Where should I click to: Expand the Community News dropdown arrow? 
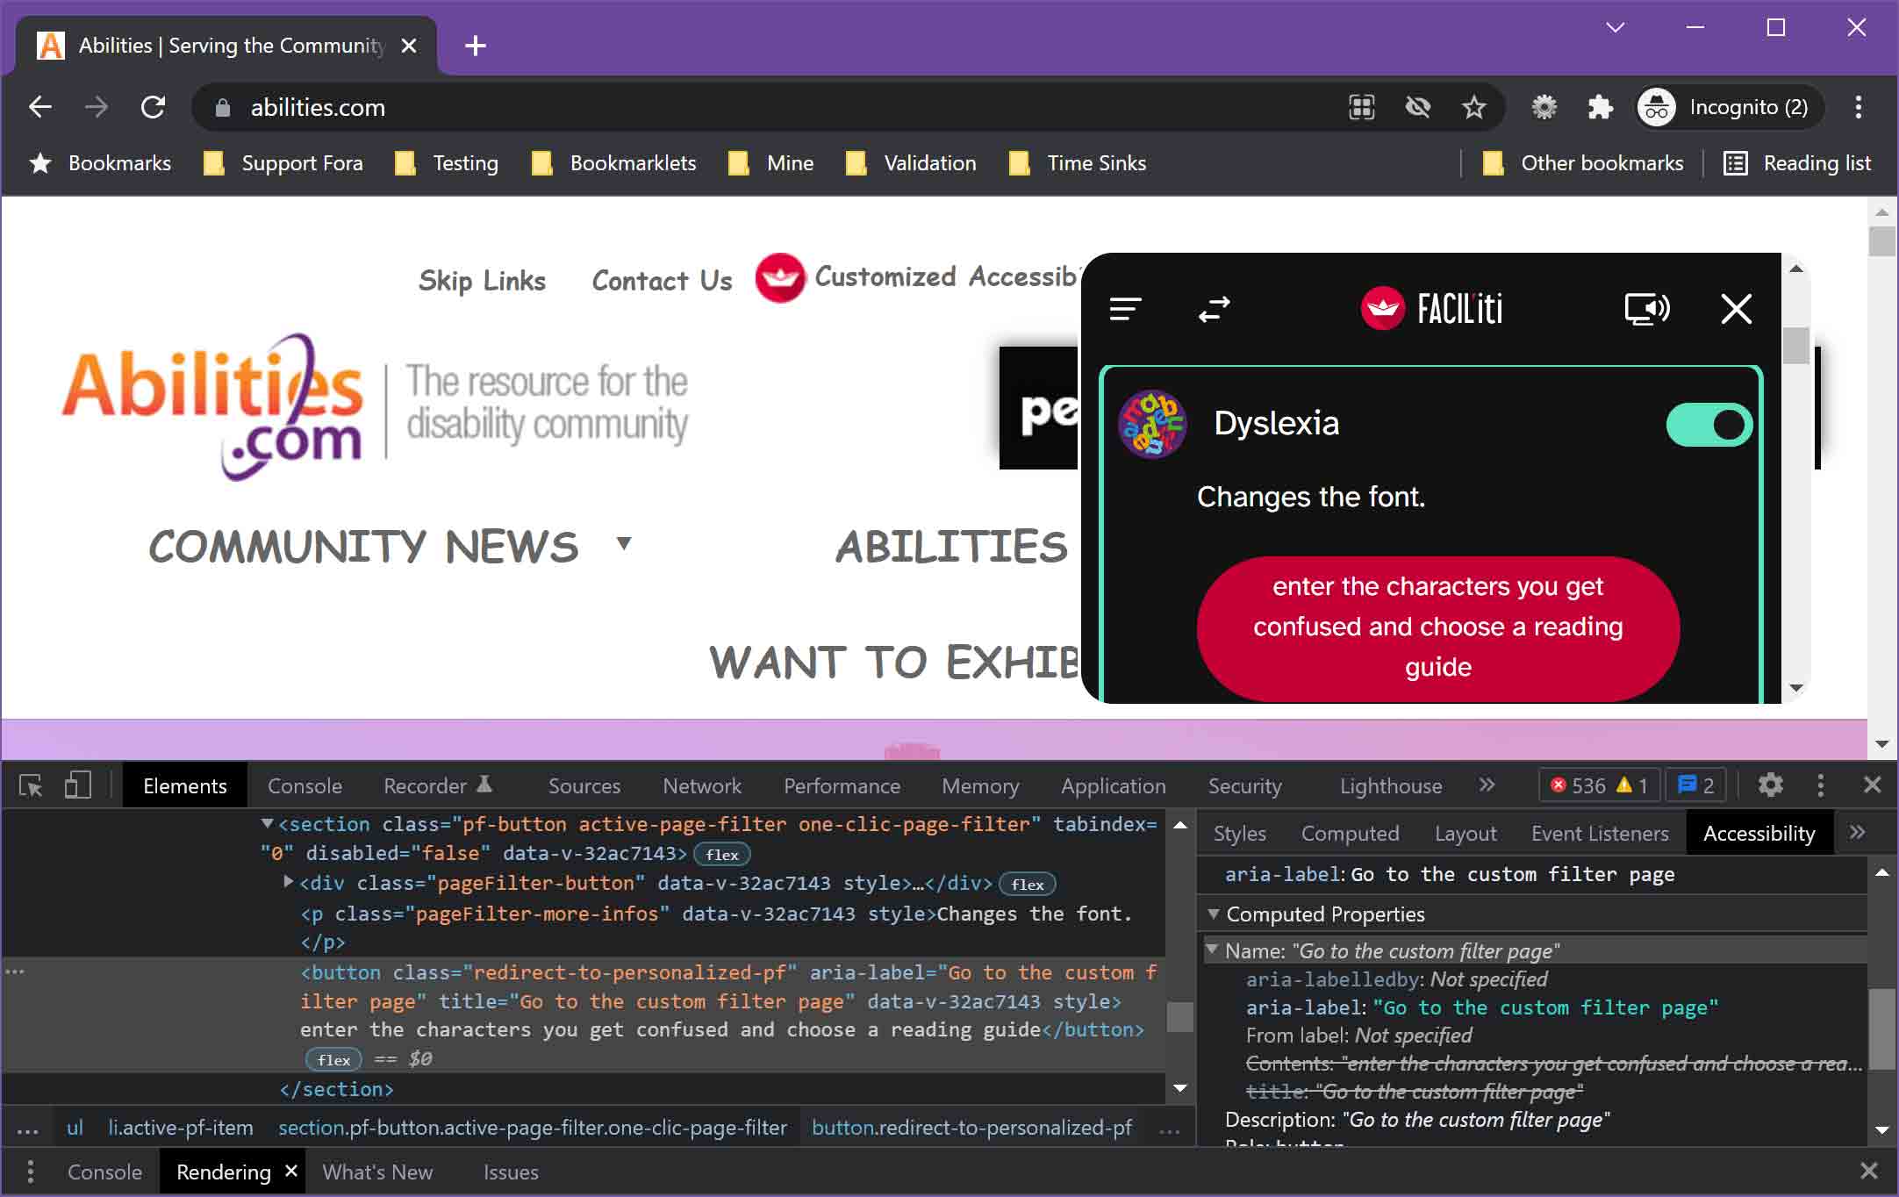pyautogui.click(x=623, y=543)
